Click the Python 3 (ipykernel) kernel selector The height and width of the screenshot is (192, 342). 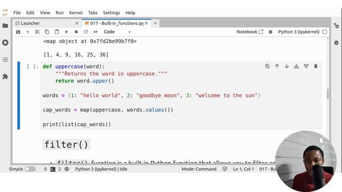tap(299, 32)
